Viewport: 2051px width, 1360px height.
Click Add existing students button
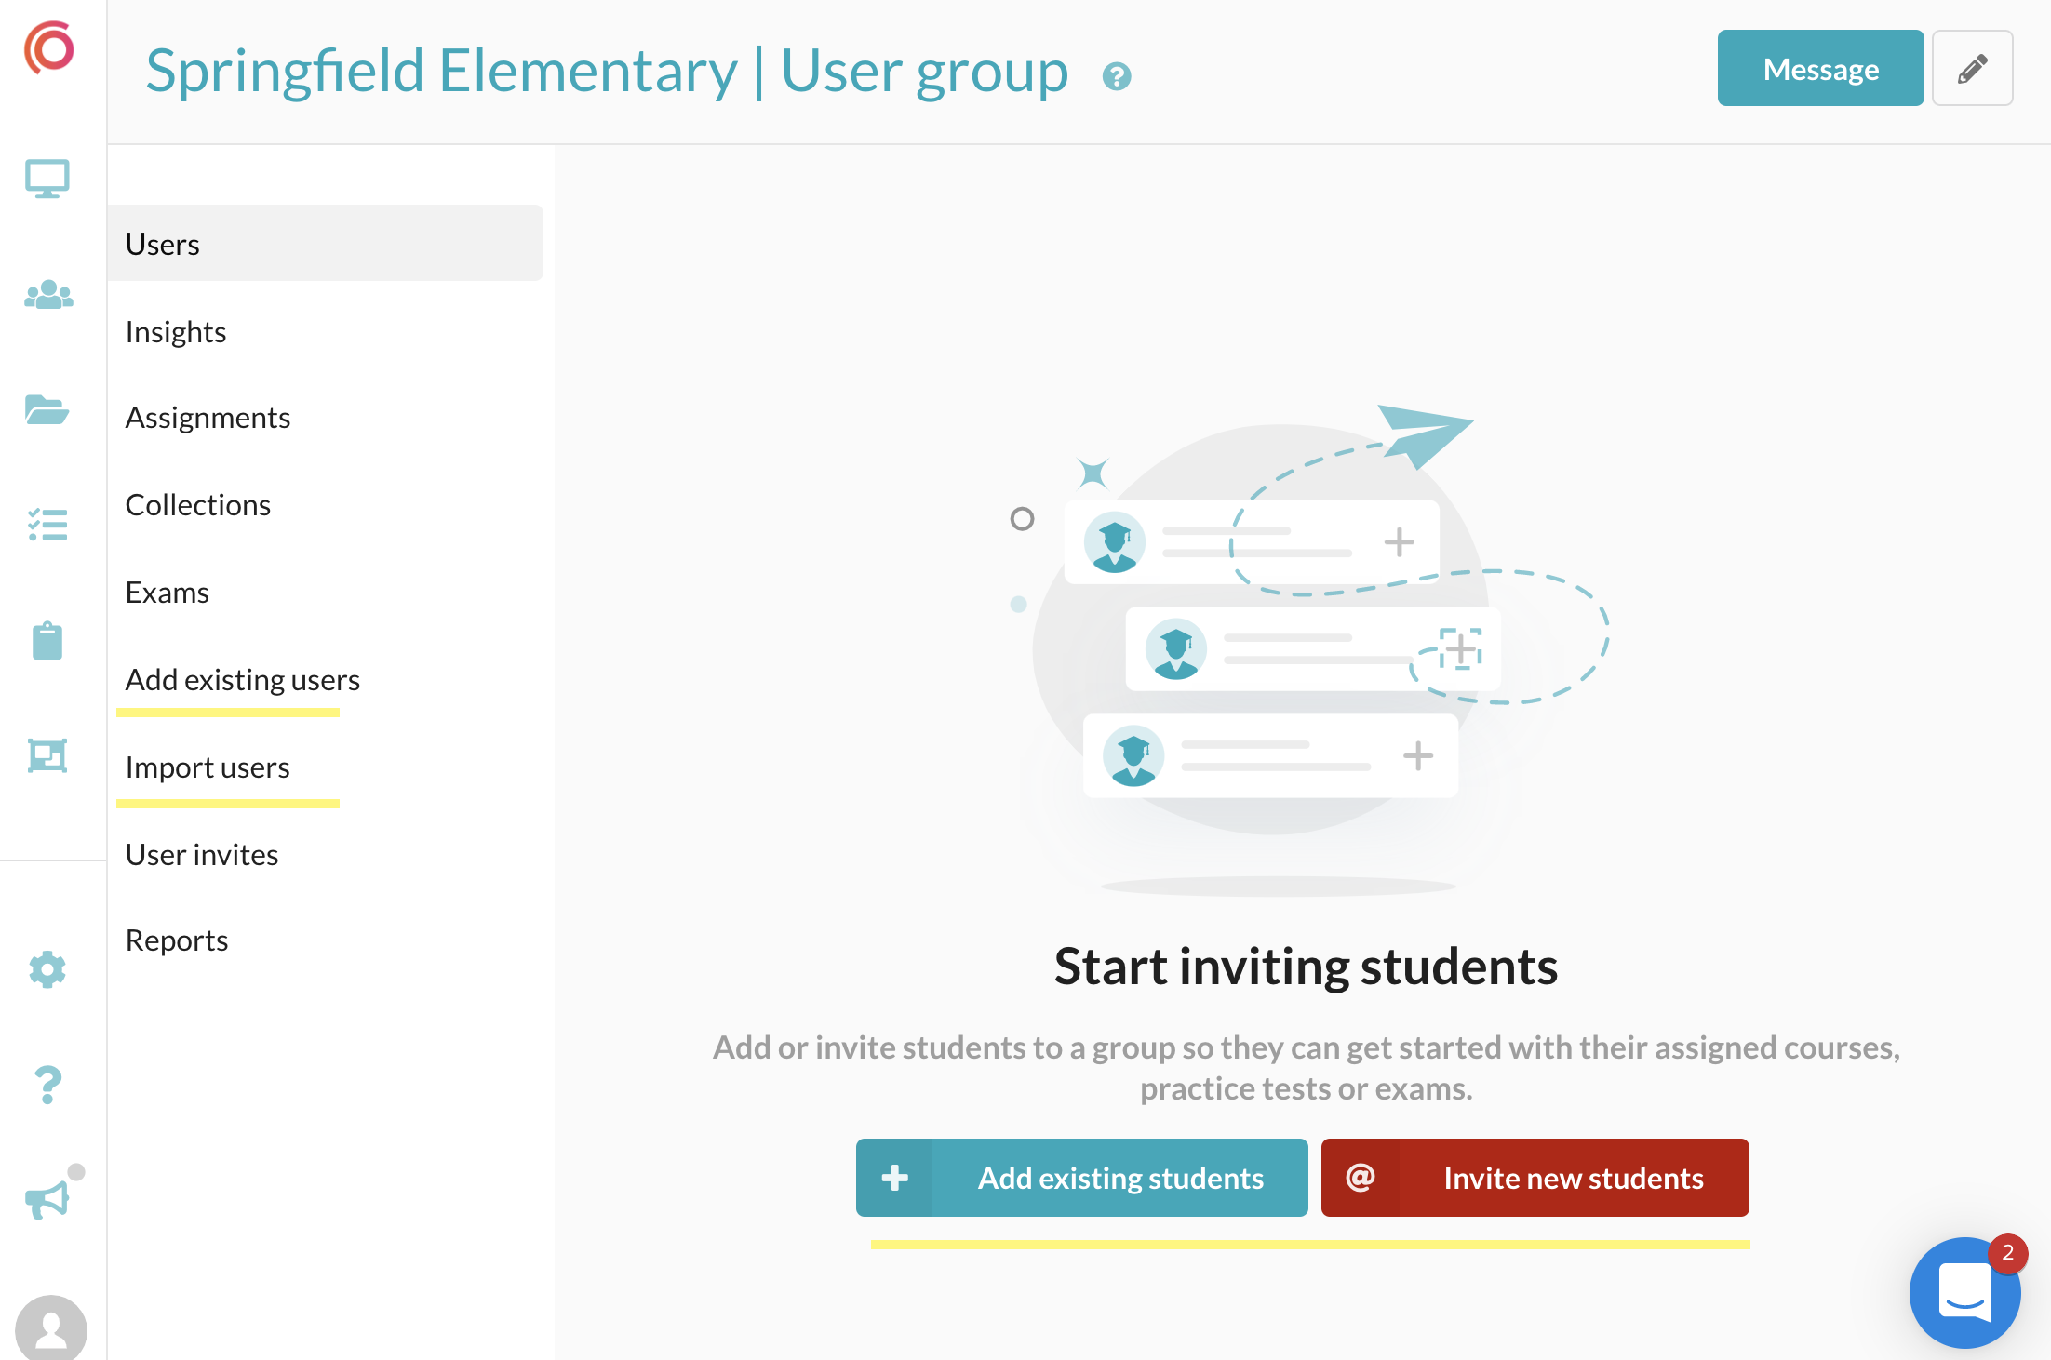pos(1081,1178)
